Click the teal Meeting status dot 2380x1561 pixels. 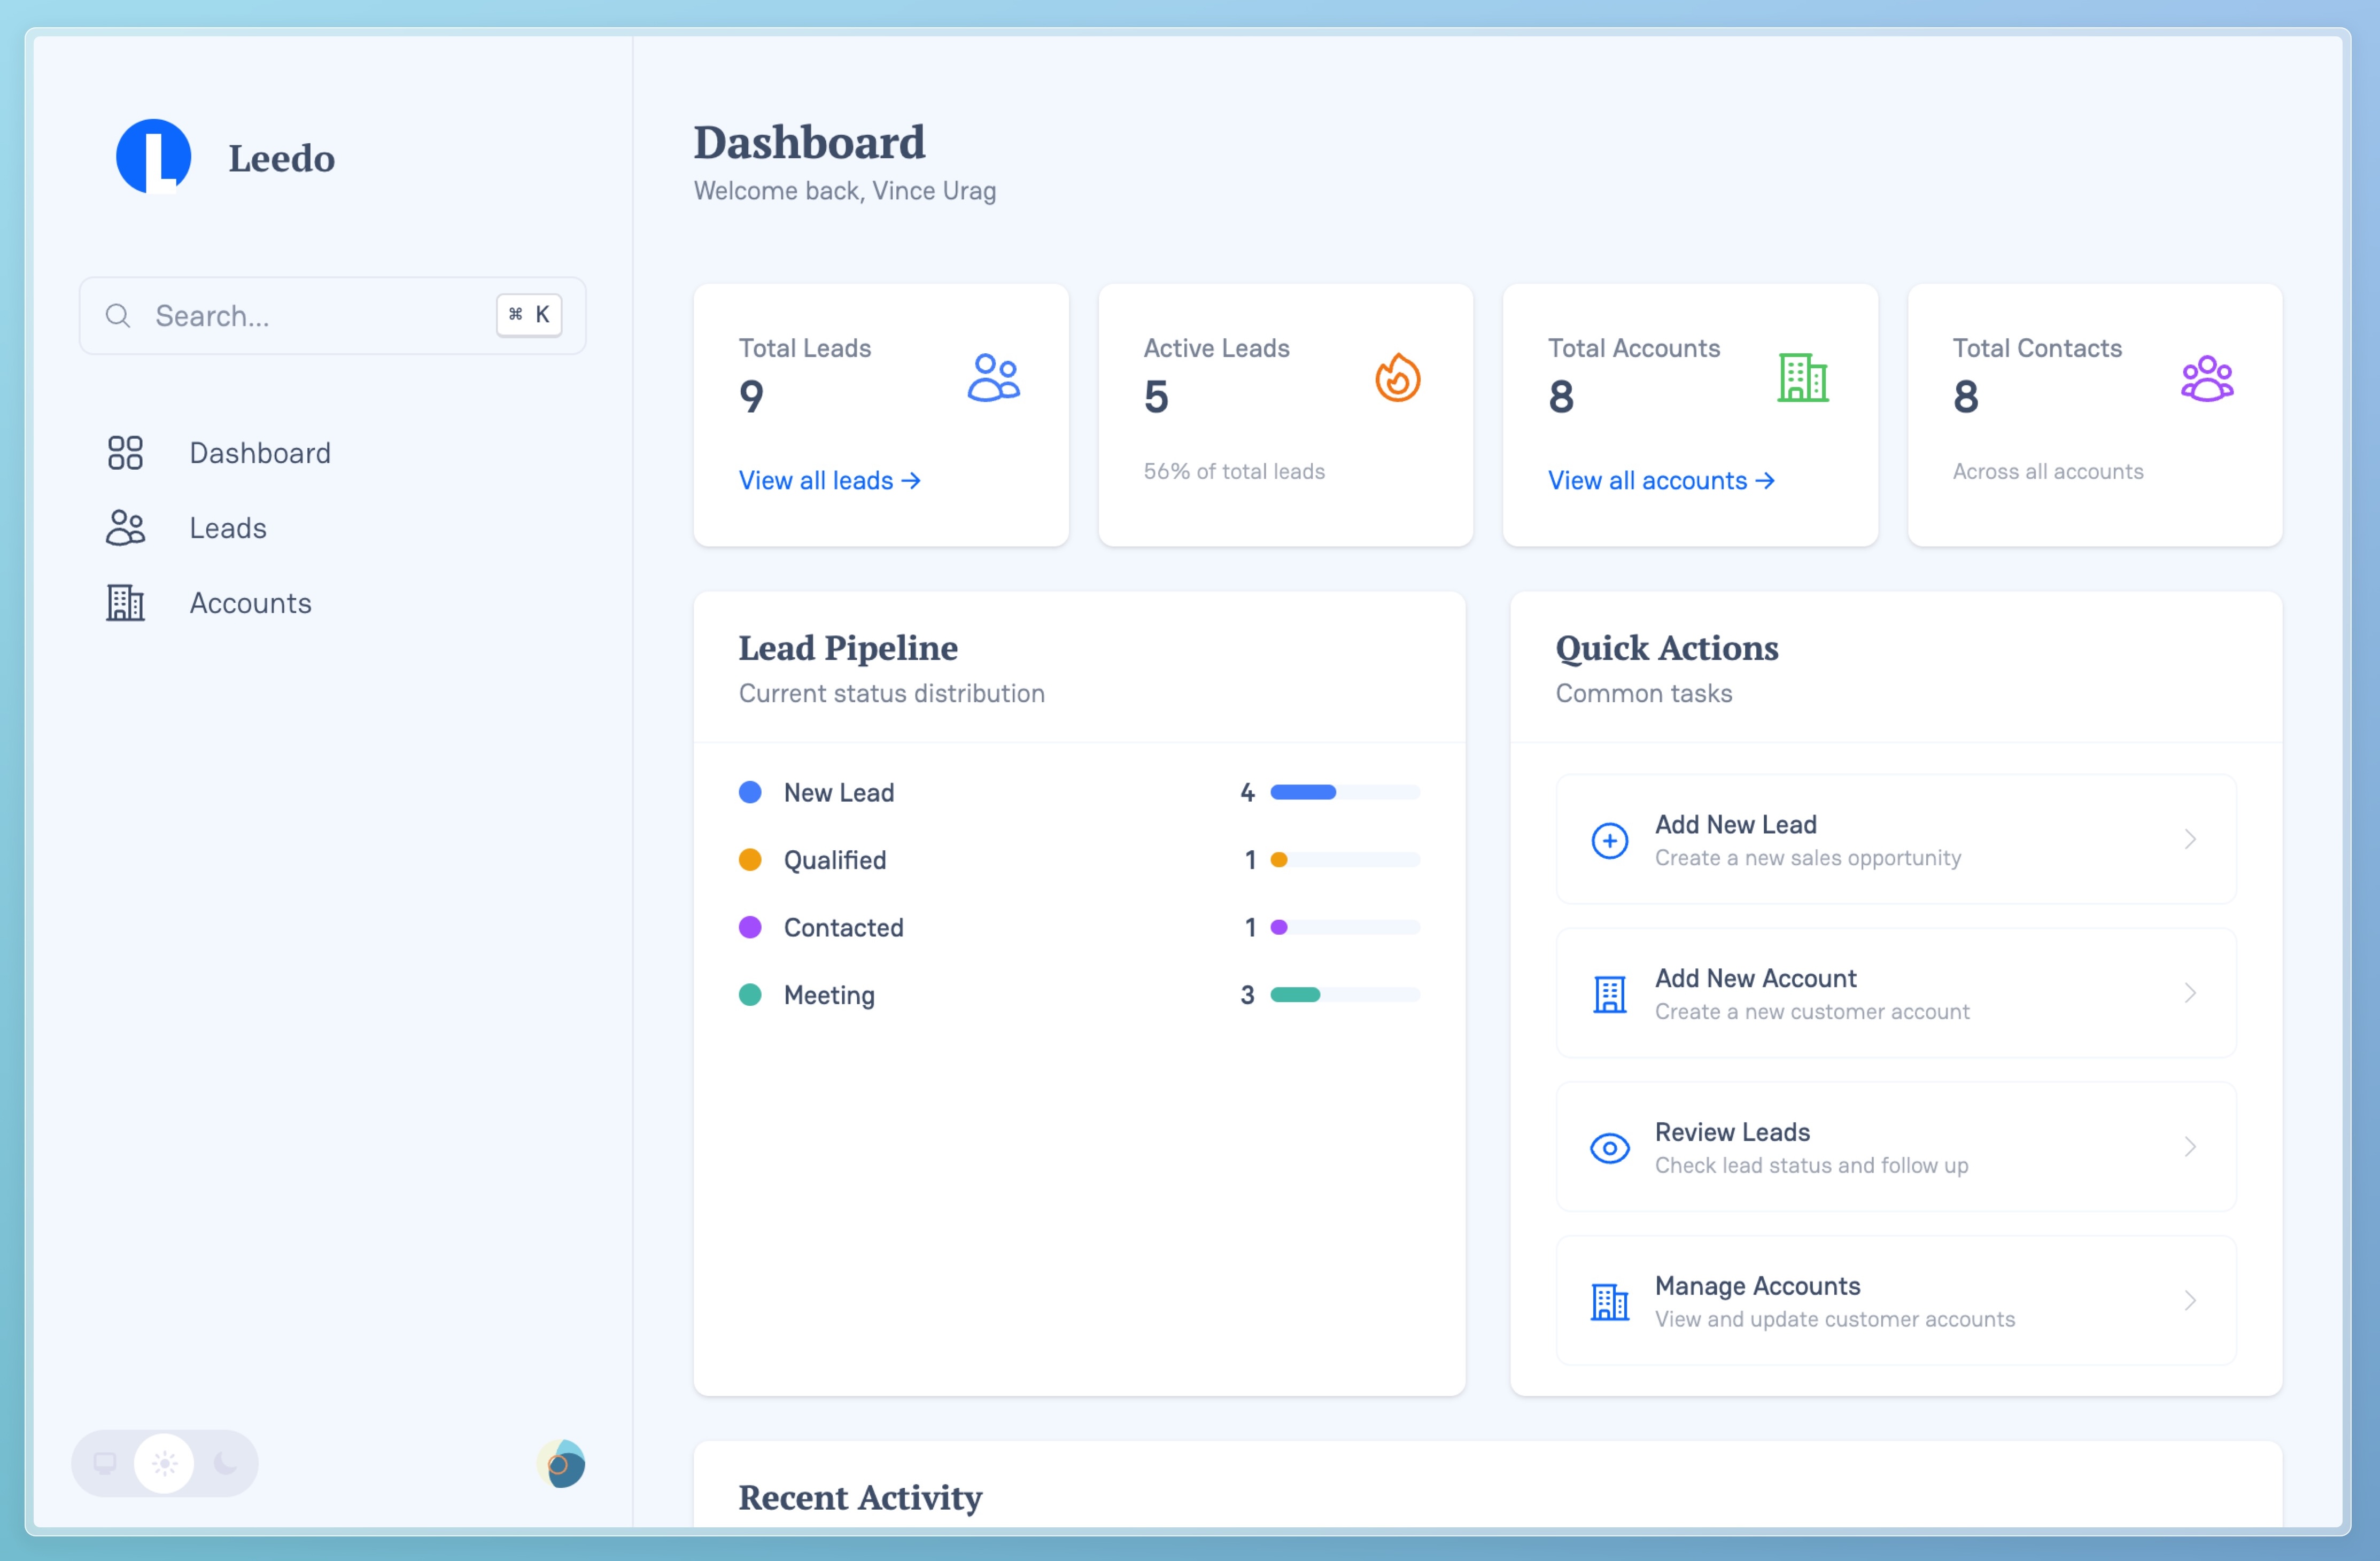pyautogui.click(x=750, y=995)
